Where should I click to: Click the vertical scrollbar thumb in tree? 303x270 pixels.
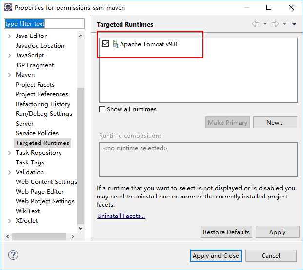point(81,156)
